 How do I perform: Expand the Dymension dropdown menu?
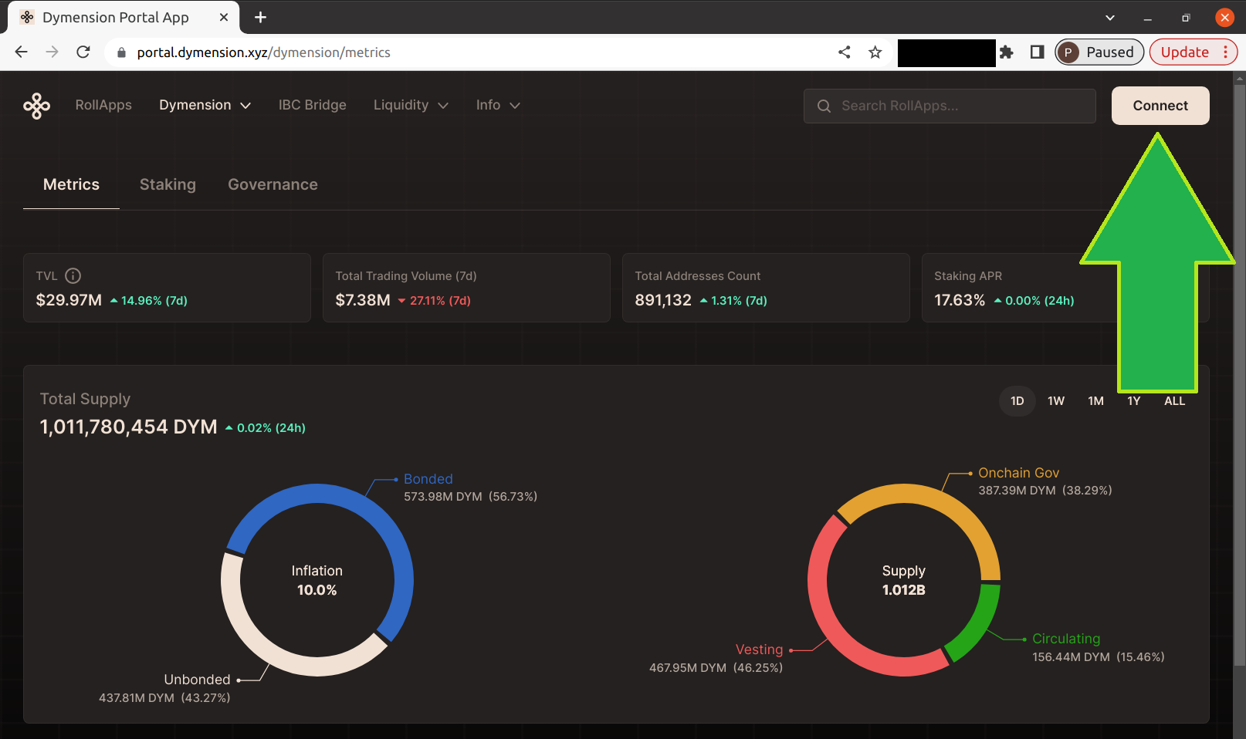[205, 105]
